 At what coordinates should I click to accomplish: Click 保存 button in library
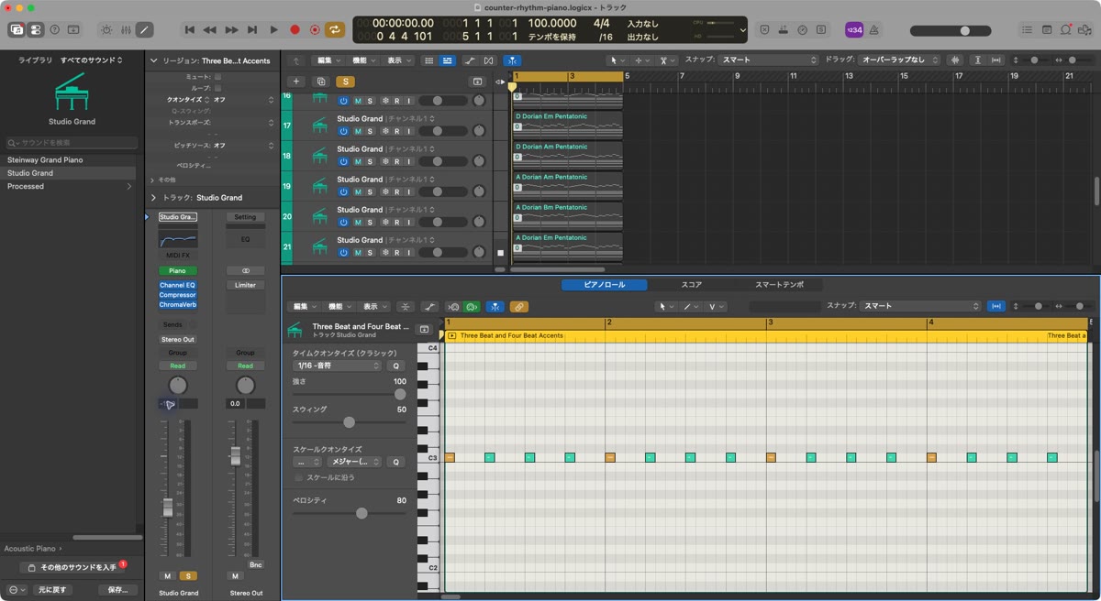(x=117, y=590)
